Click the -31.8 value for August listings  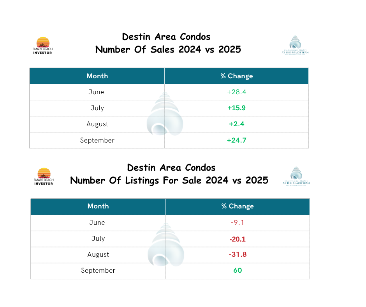[238, 254]
